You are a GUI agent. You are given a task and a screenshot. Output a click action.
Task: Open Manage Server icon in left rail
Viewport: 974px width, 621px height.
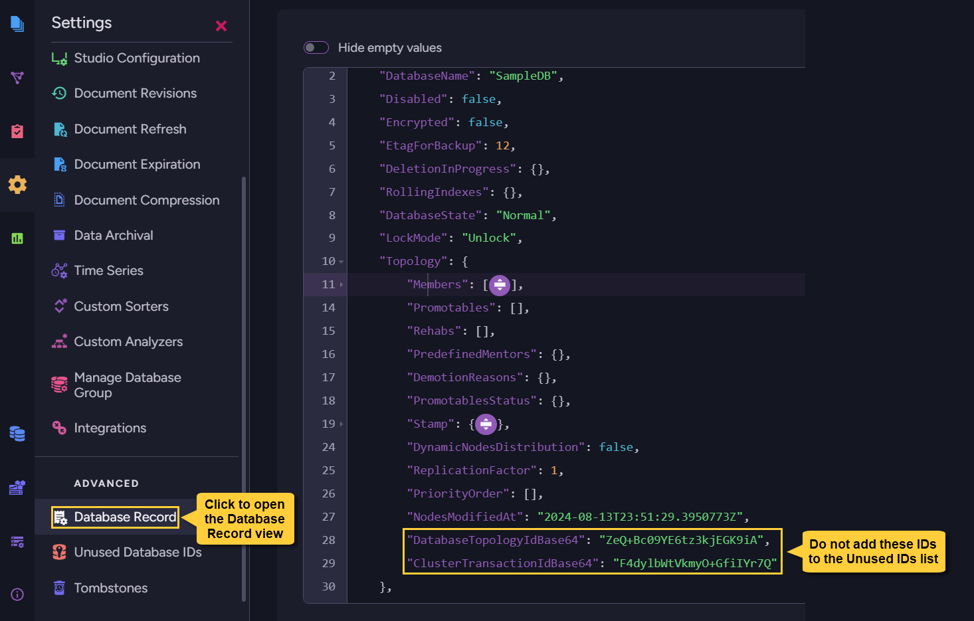point(17,488)
